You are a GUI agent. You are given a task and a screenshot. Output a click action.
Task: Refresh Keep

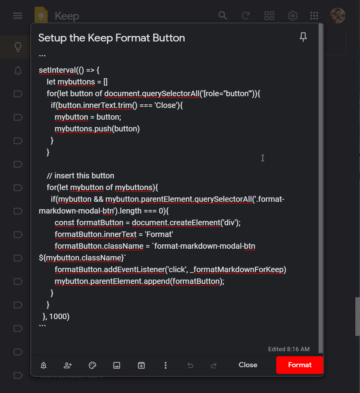[x=246, y=16]
